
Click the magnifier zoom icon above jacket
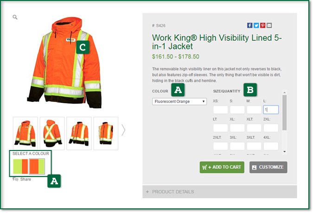[15, 17]
